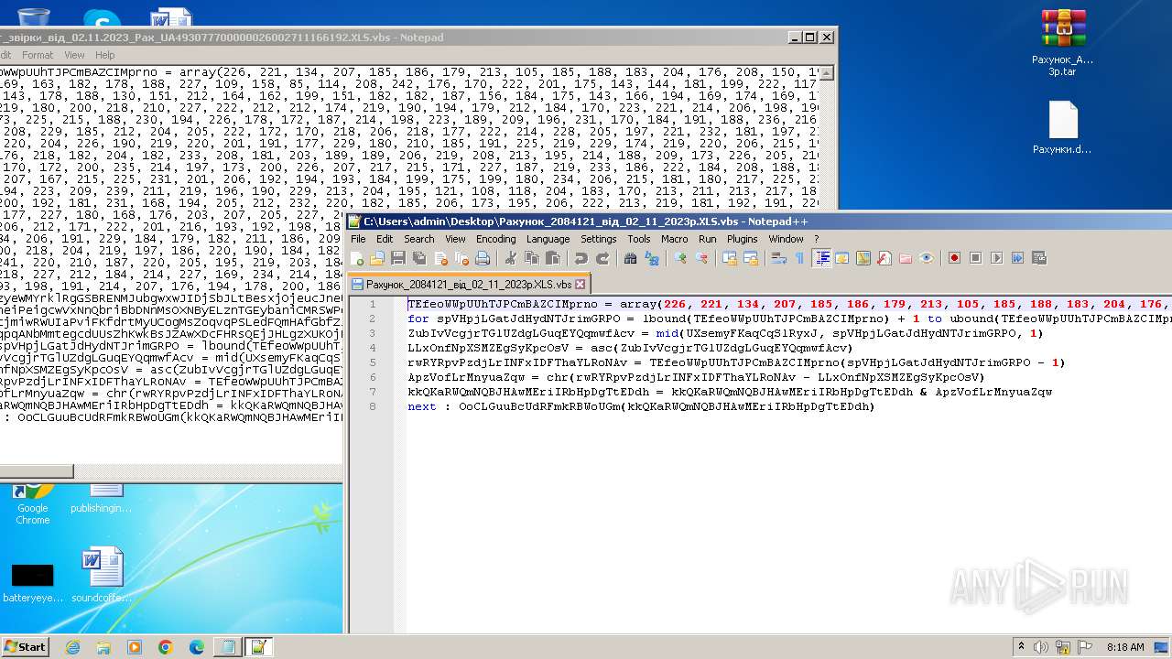The image size is (1172, 659).
Task: Toggle the Word wrap toolbar icon
Action: pos(779,258)
